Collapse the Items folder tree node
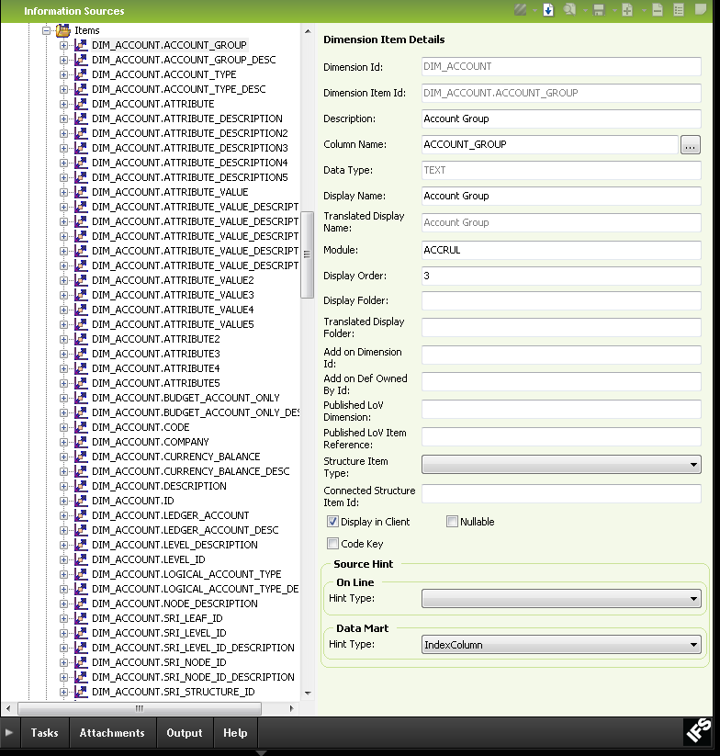 [x=47, y=30]
